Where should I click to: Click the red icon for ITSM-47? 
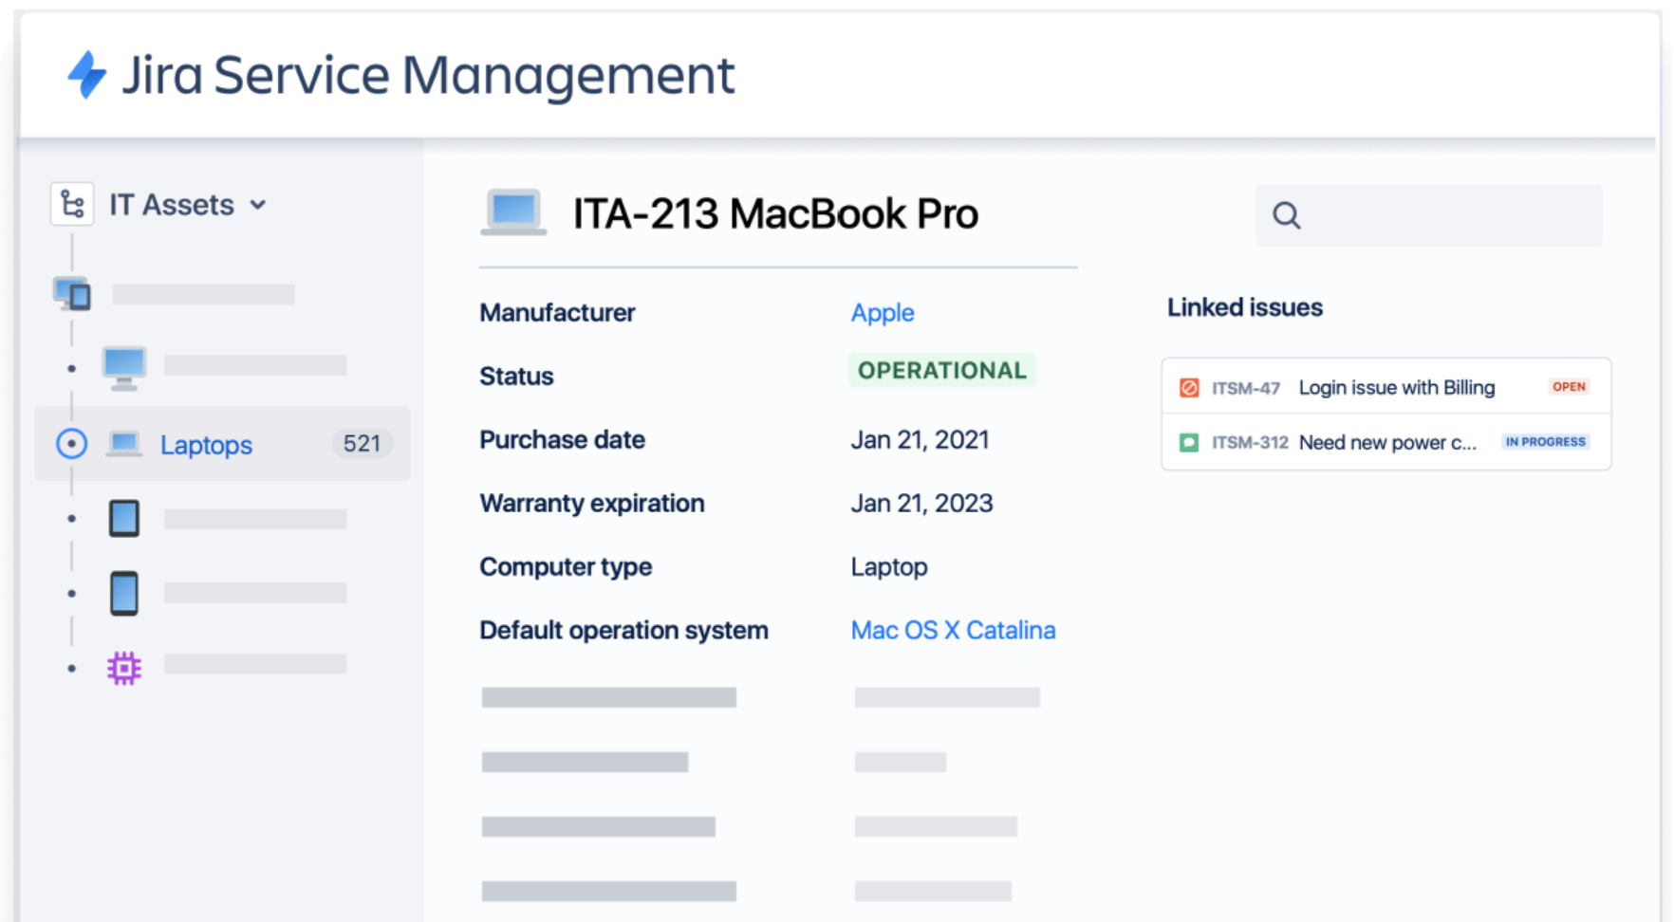(1189, 388)
